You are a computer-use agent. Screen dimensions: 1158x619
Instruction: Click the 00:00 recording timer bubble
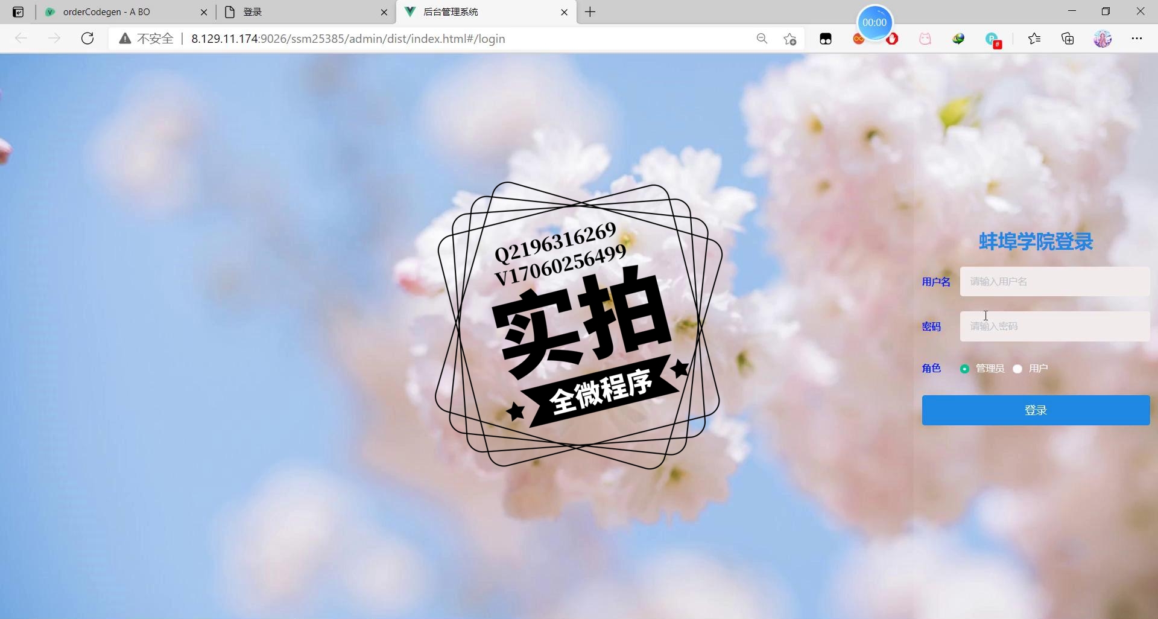[x=875, y=23]
